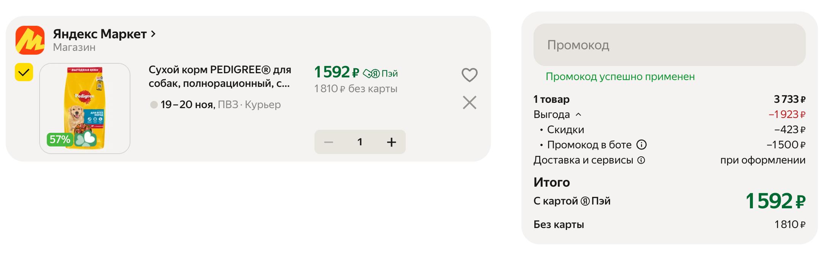Uncheck the Pedigree item checkbox
Screen dimensions: 829x258
pyautogui.click(x=24, y=72)
